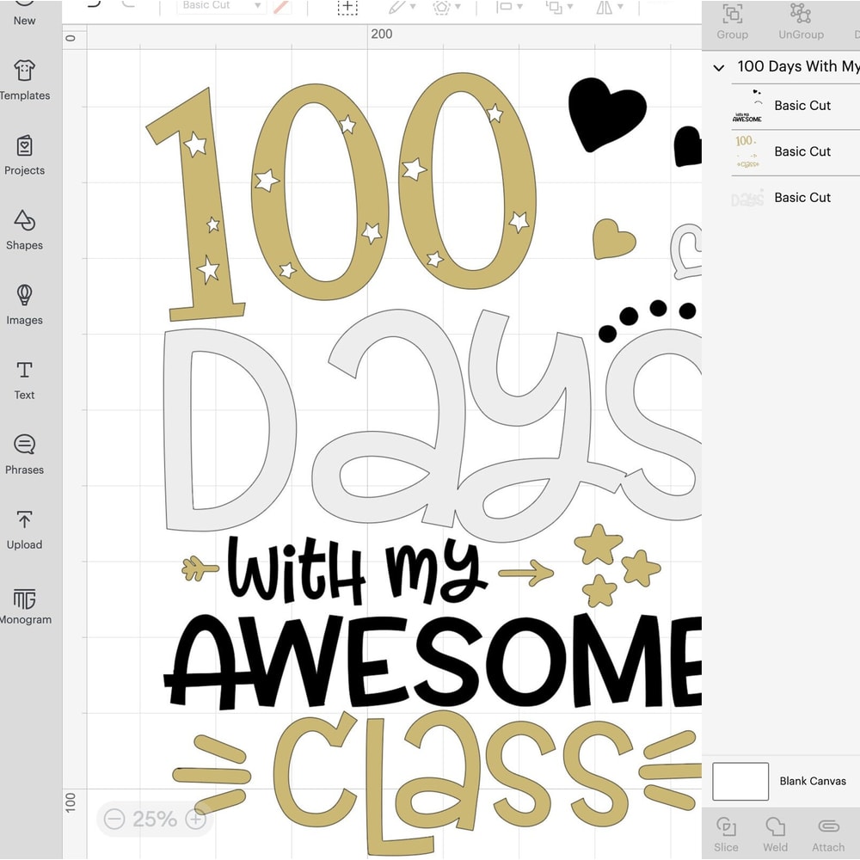Click the Upload icon in the sidebar
This screenshot has height=860, width=860.
[x=24, y=531]
